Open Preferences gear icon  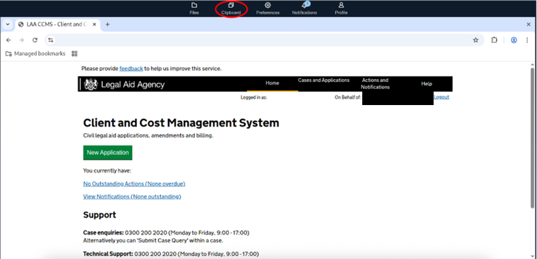[x=268, y=5]
